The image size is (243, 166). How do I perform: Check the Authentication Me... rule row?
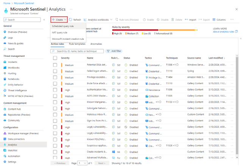click(55, 90)
